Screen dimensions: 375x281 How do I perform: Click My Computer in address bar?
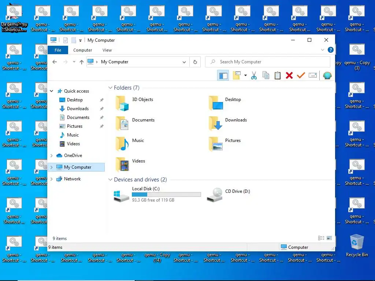[115, 62]
